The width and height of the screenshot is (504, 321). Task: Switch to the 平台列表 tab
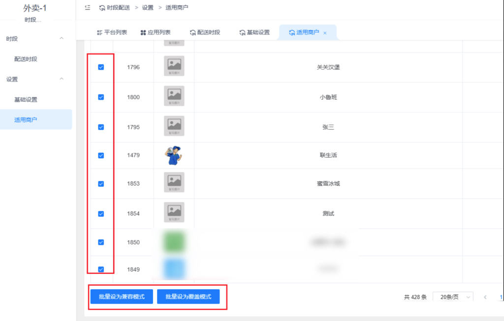click(112, 32)
